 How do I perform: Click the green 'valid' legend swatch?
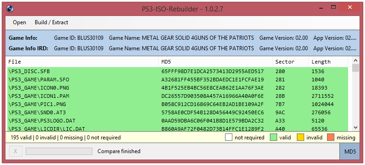pos(273,138)
